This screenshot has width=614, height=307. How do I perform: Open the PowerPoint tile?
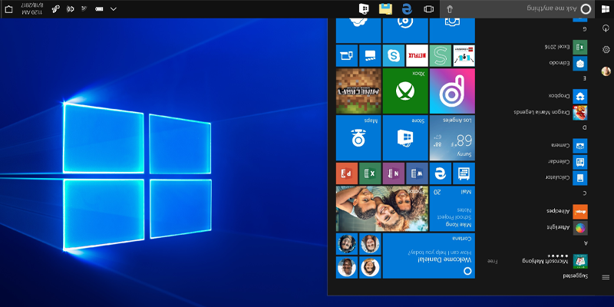tap(347, 173)
